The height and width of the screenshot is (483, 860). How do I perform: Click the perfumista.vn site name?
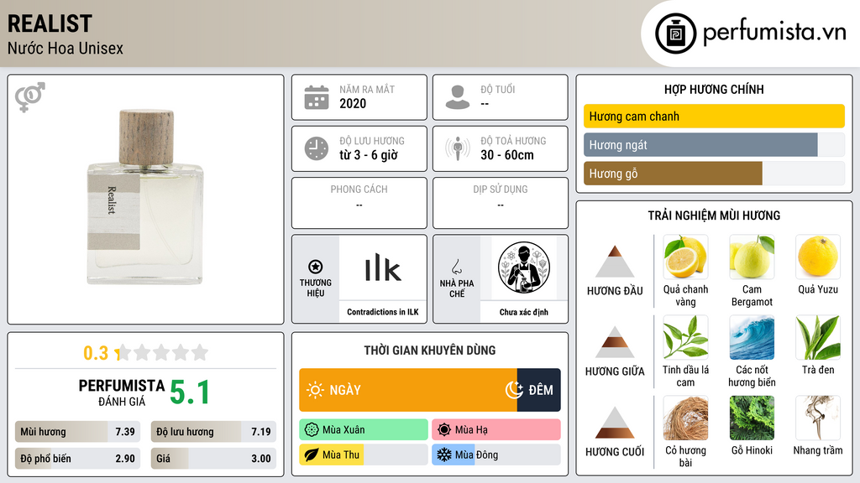[774, 32]
